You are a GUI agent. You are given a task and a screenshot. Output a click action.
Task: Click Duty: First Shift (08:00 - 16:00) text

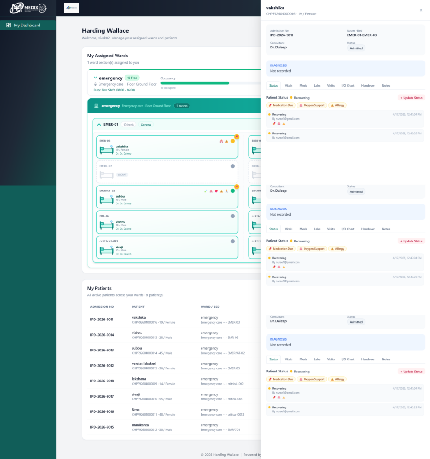114,90
